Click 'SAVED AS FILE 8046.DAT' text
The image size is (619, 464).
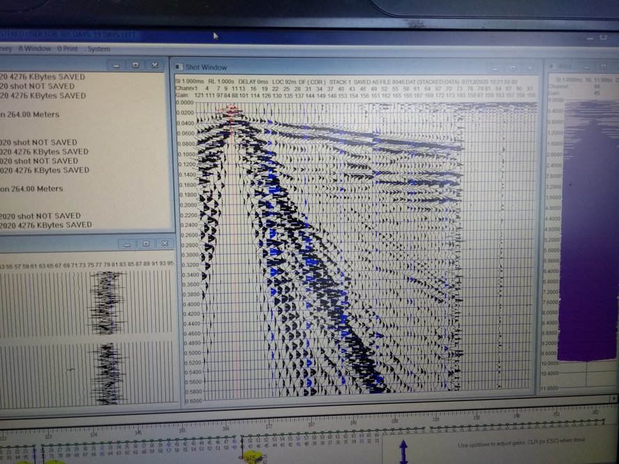point(385,82)
